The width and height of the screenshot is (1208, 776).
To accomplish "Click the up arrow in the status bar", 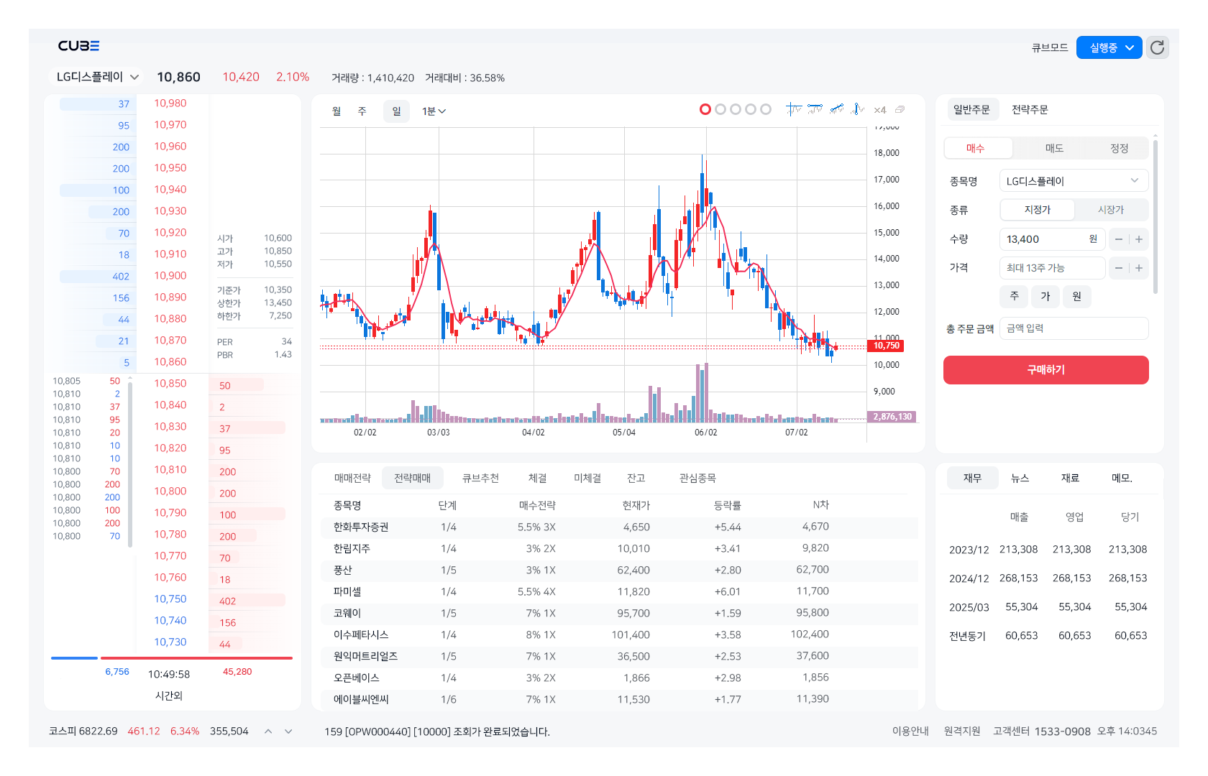I will click(268, 731).
